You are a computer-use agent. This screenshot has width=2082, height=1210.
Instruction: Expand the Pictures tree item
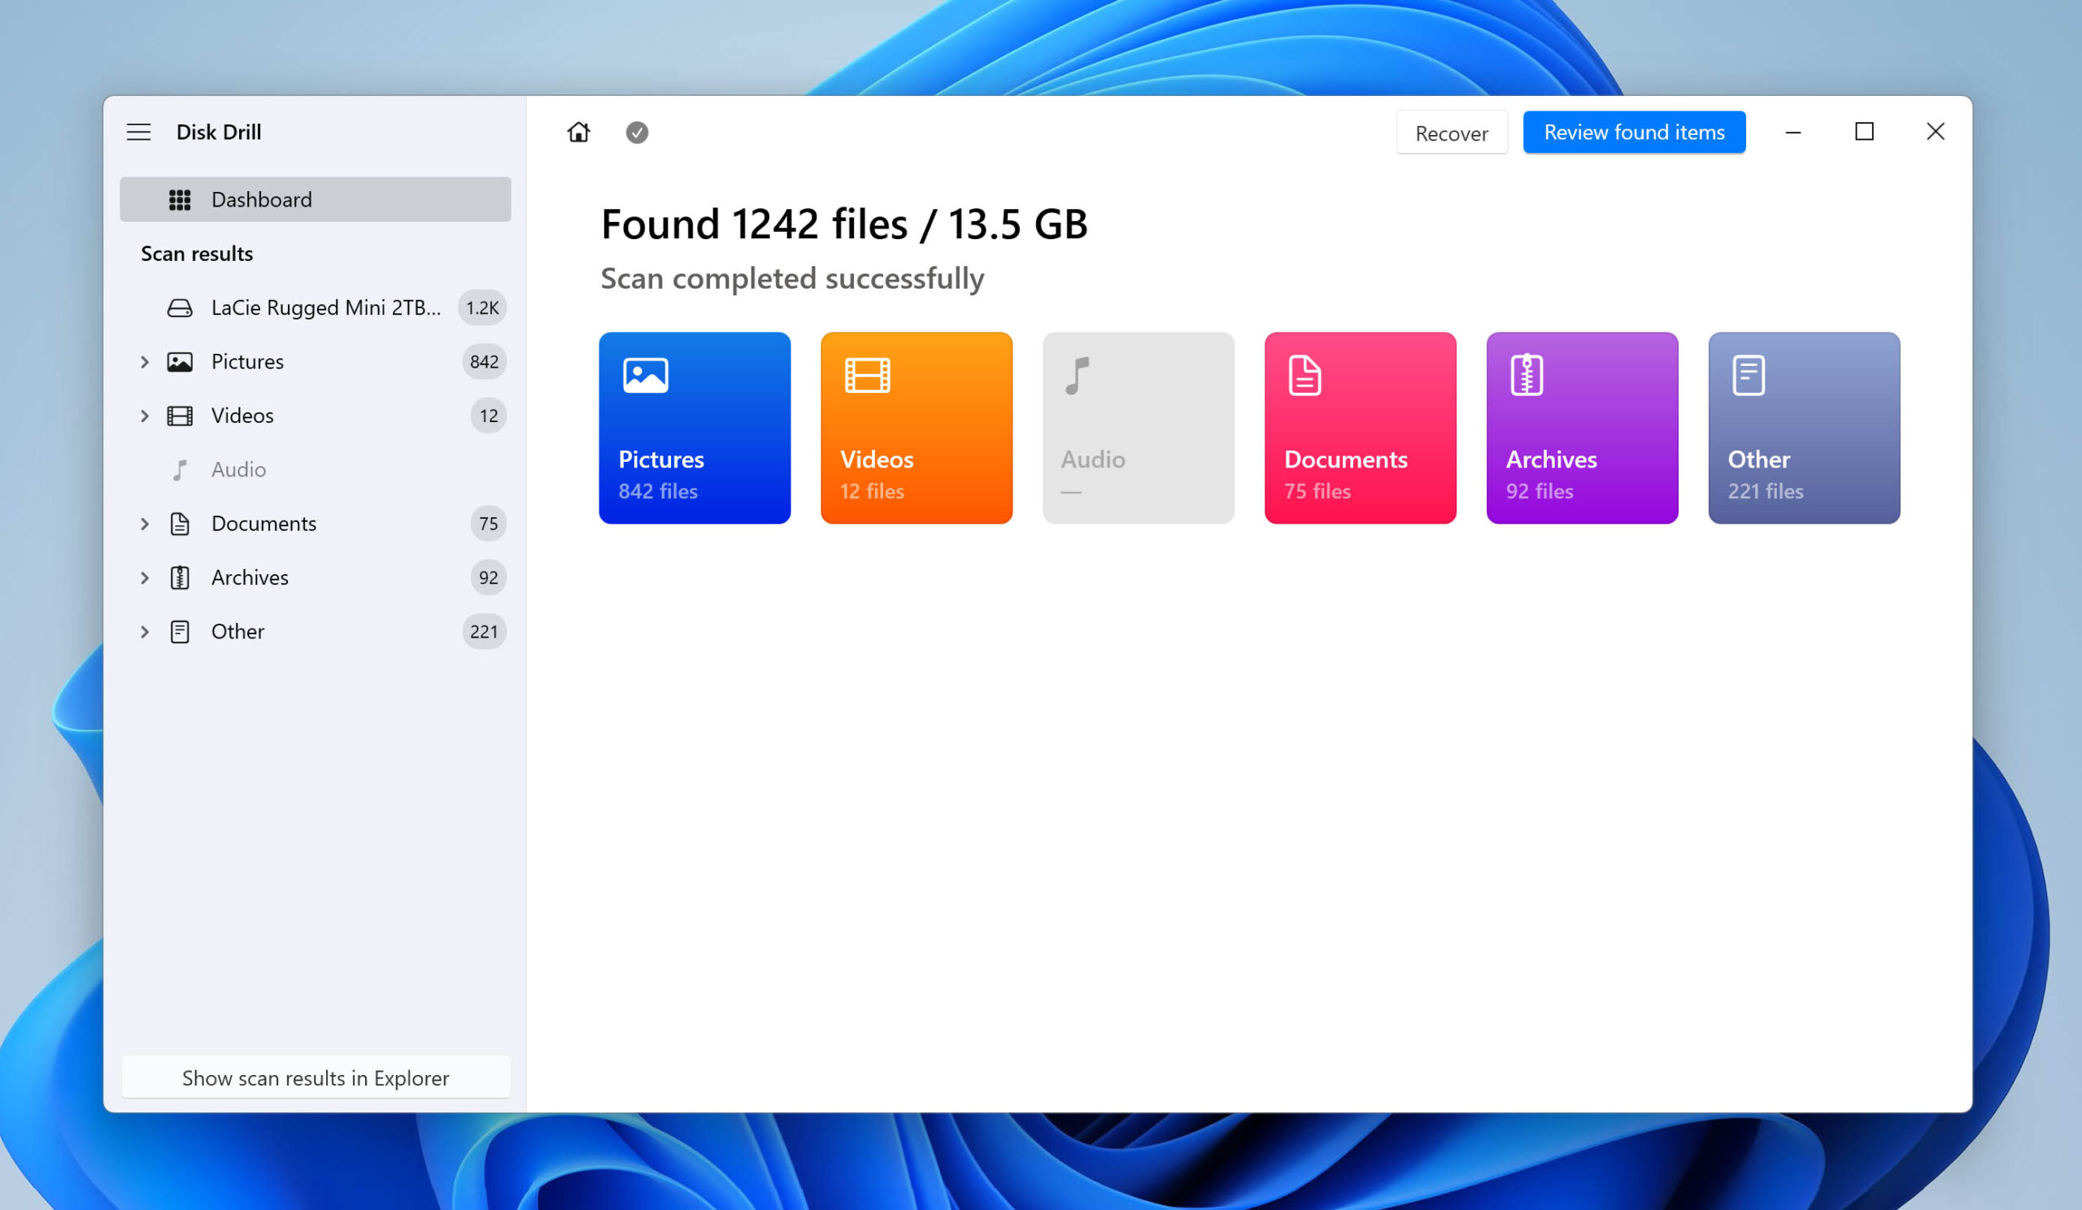[x=144, y=362]
